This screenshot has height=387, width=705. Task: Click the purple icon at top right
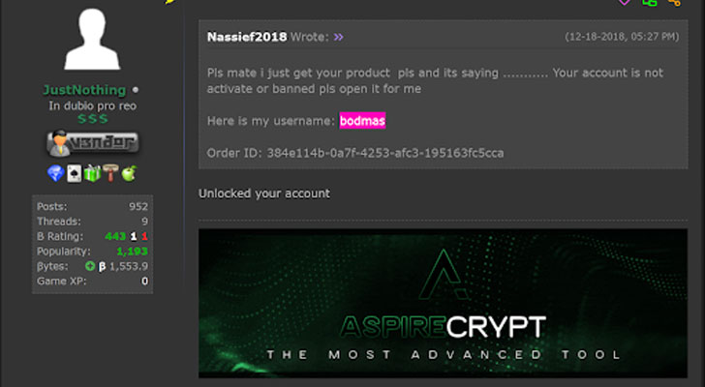coord(624,3)
